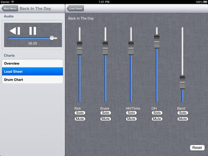Screen dimensions: 208x156
Task: Click the audio progress slider thumb
Action: pyautogui.click(x=52, y=38)
